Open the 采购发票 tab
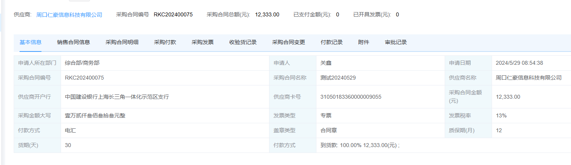The width and height of the screenshot is (571, 165). (x=202, y=43)
